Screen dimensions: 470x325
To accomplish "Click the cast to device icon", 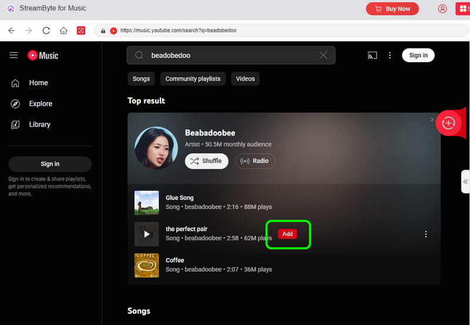I will point(372,55).
